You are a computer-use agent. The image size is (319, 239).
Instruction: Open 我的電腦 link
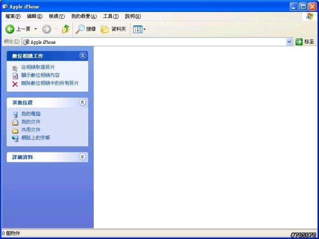pyautogui.click(x=31, y=114)
